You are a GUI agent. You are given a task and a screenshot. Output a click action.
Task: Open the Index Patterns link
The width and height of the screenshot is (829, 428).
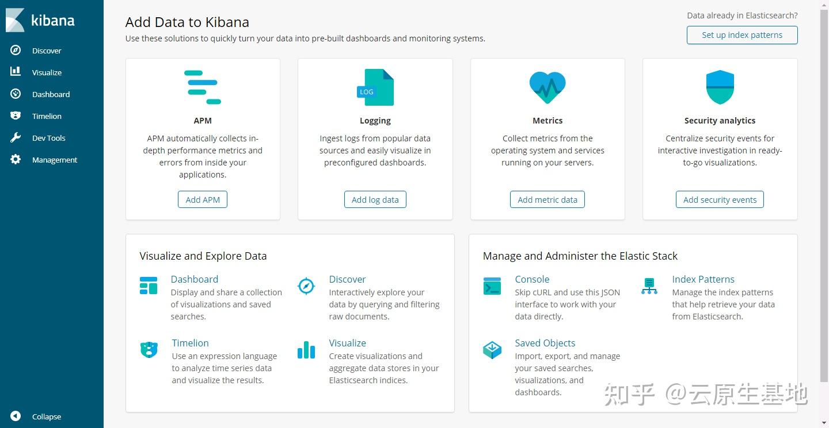coord(703,279)
